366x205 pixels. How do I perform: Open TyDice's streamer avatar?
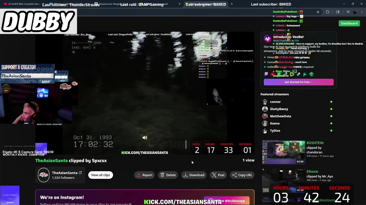(265, 131)
